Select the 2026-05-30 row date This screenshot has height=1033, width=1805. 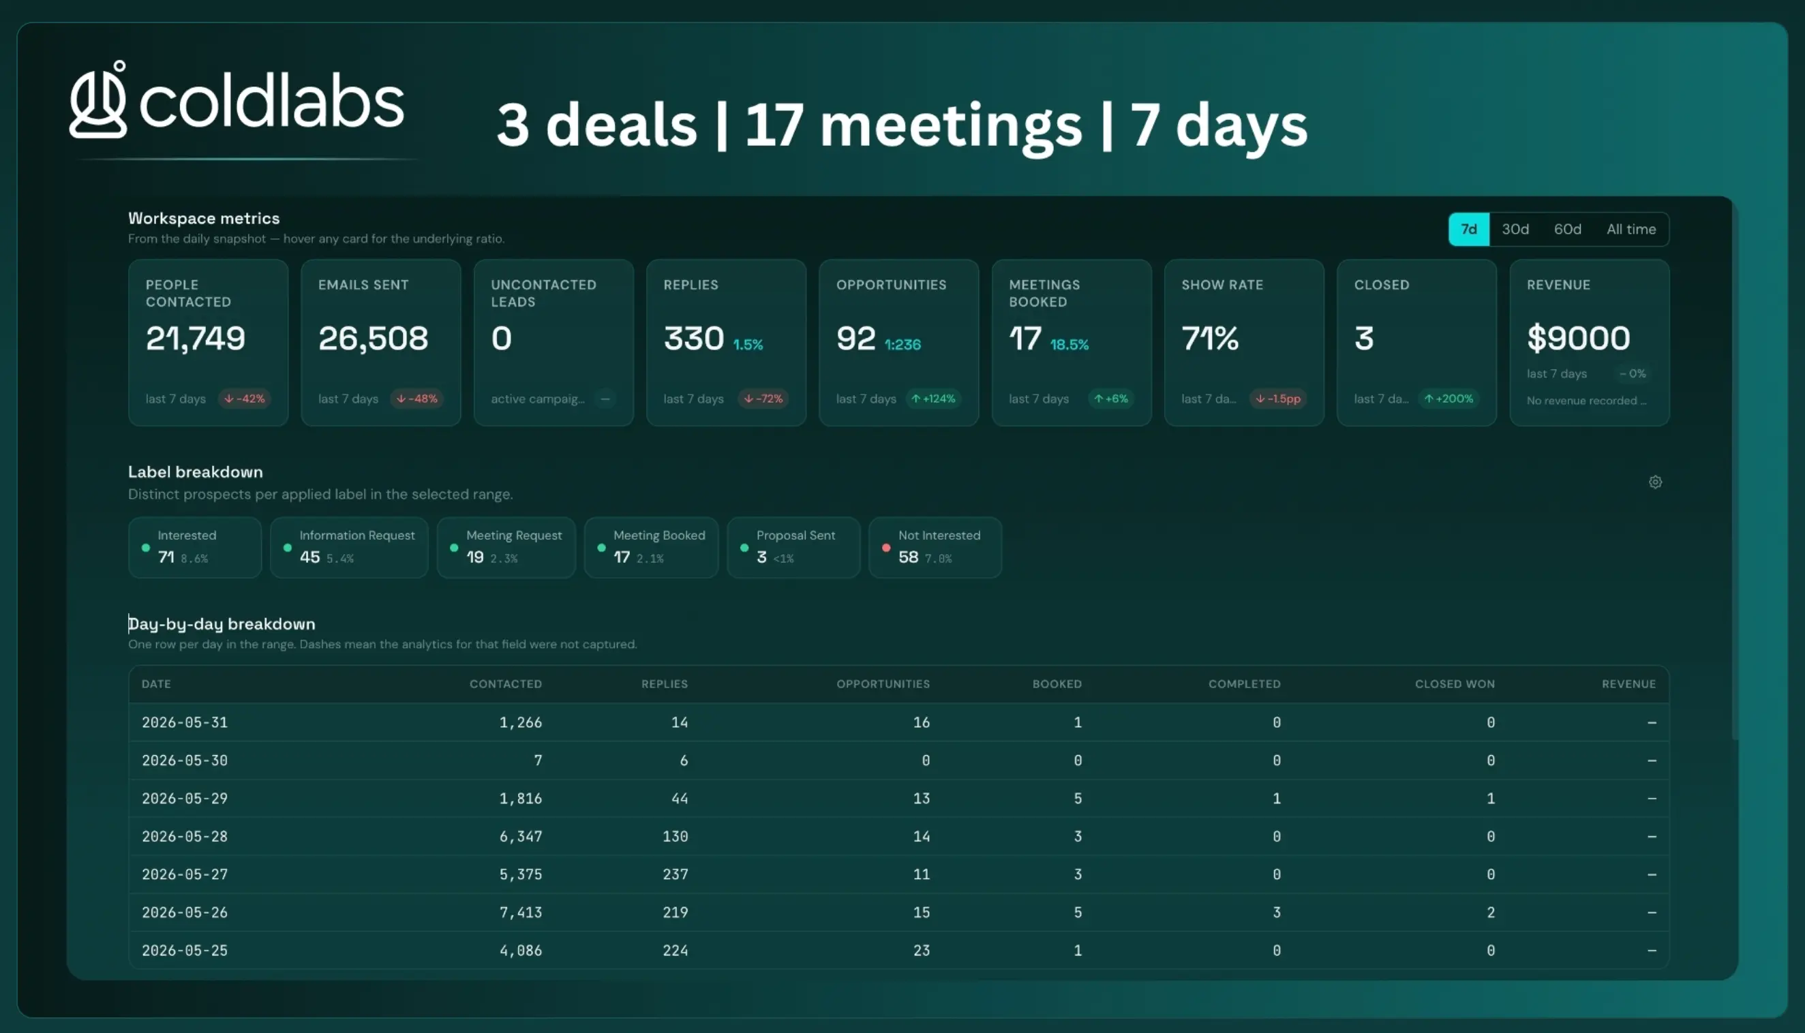[x=185, y=760]
